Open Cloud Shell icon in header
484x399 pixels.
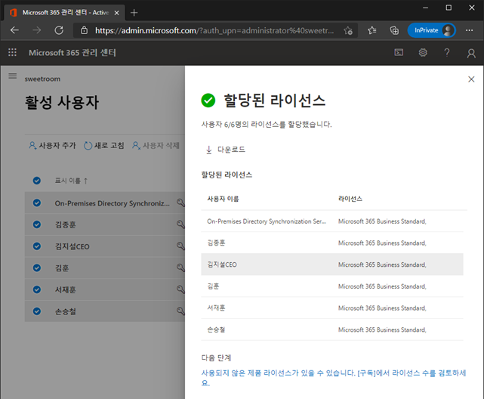[x=399, y=52]
